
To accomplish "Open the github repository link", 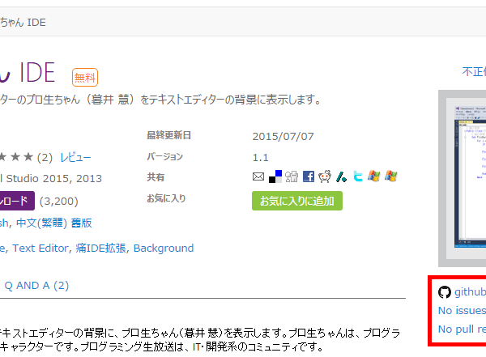I will (x=470, y=292).
